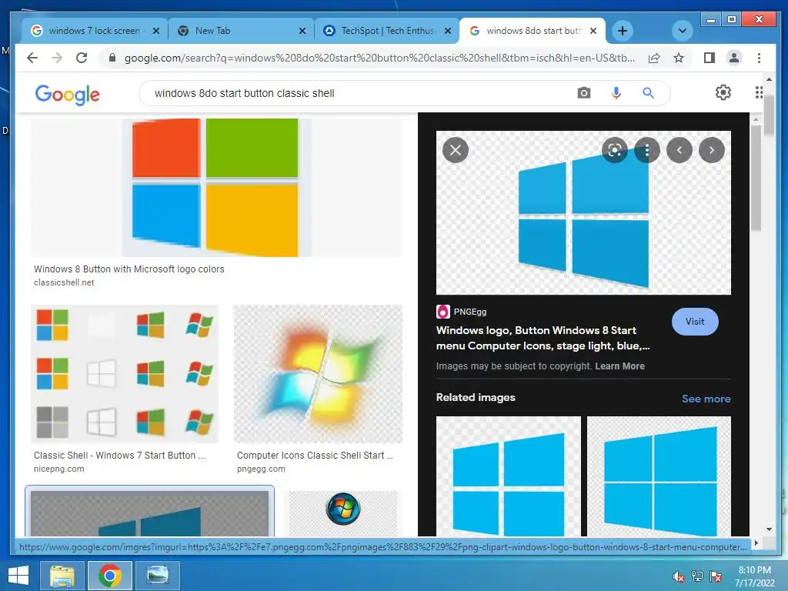Click in the Google search box
This screenshot has width=788, height=591.
pyautogui.click(x=352, y=93)
